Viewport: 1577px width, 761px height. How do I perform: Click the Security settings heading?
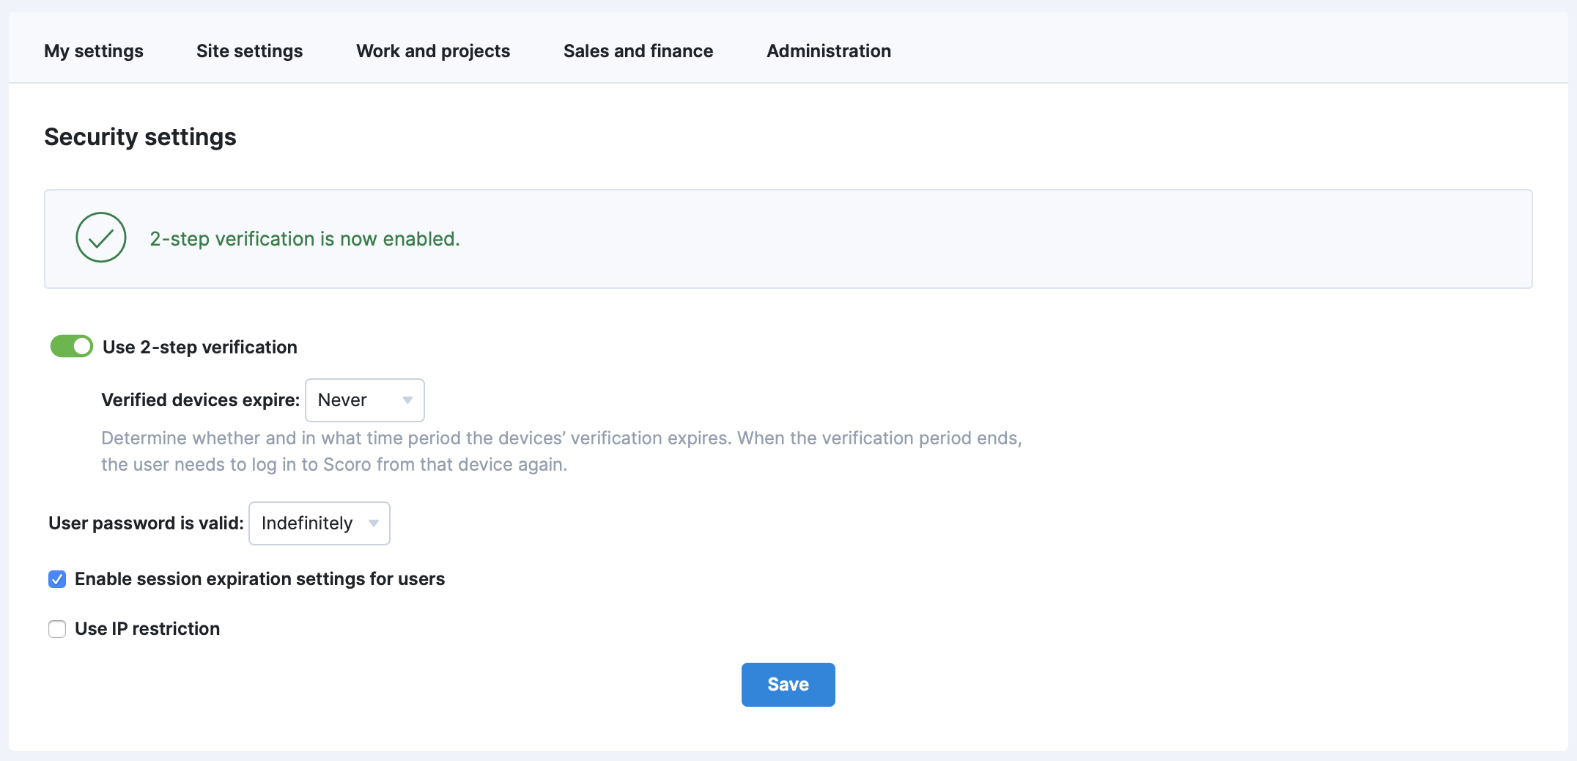140,137
